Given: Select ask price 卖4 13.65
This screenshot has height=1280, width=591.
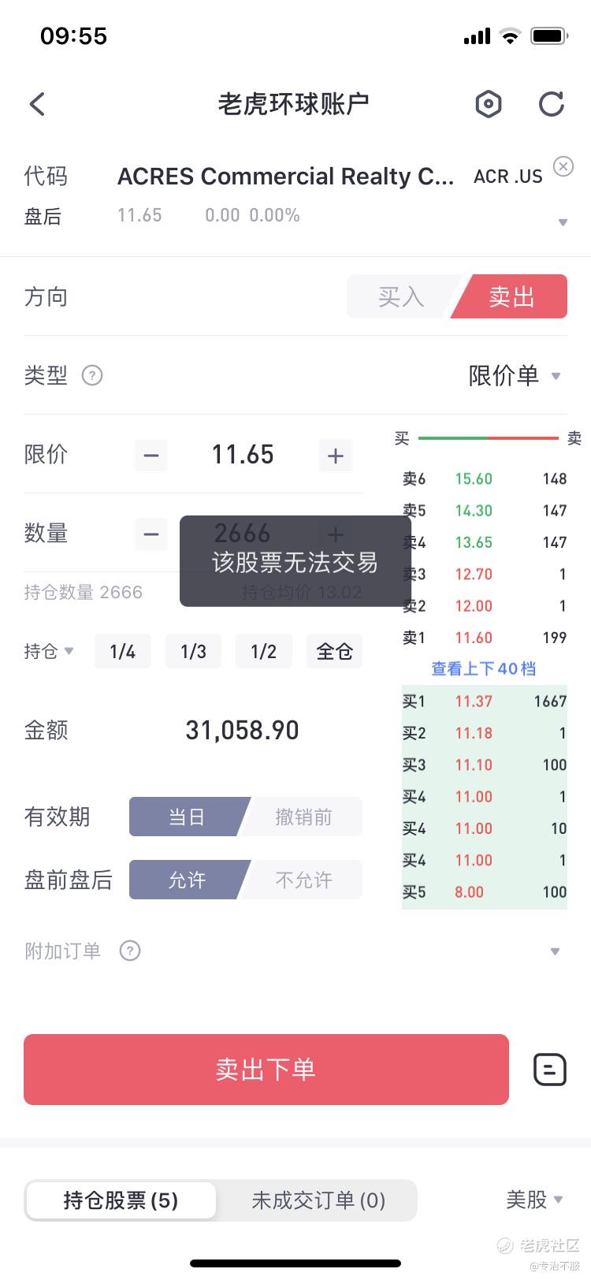Looking at the screenshot, I should [x=485, y=542].
